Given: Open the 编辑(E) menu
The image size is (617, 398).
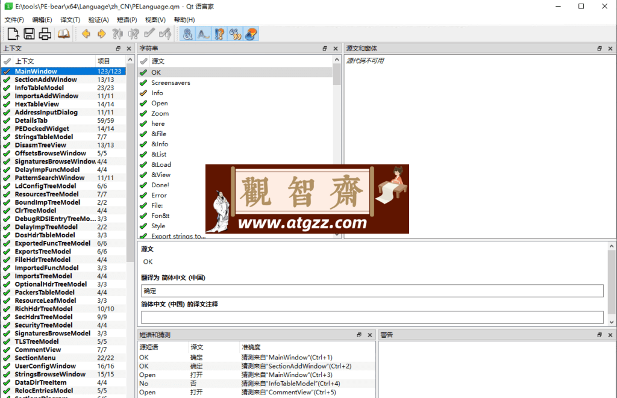Looking at the screenshot, I should pos(42,20).
